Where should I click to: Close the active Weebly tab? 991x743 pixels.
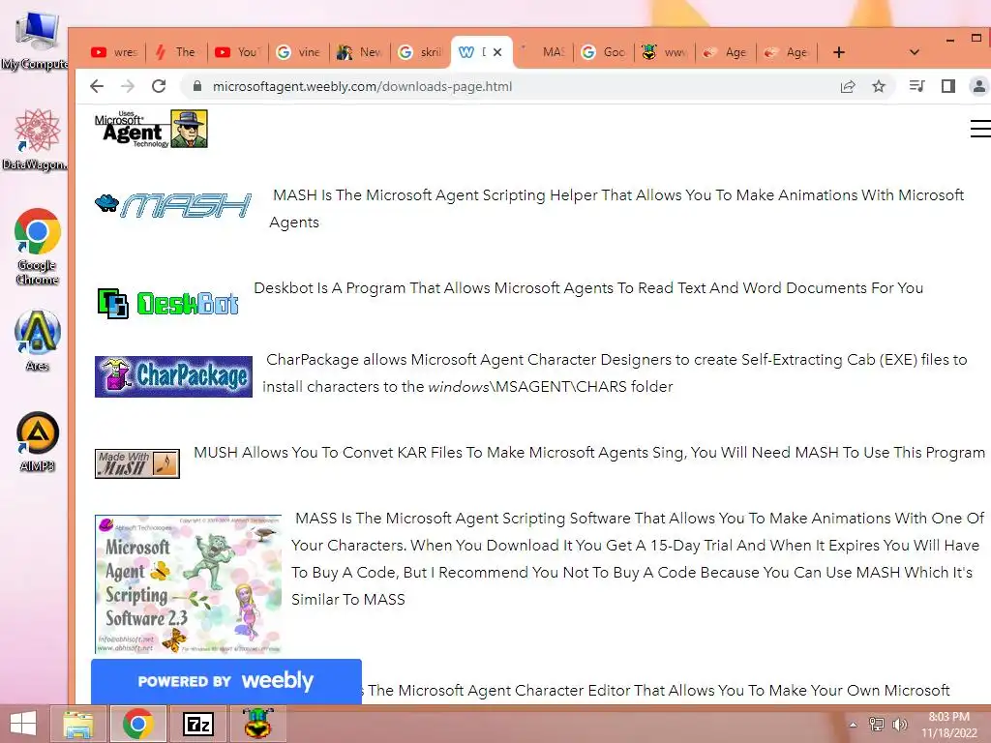point(497,52)
